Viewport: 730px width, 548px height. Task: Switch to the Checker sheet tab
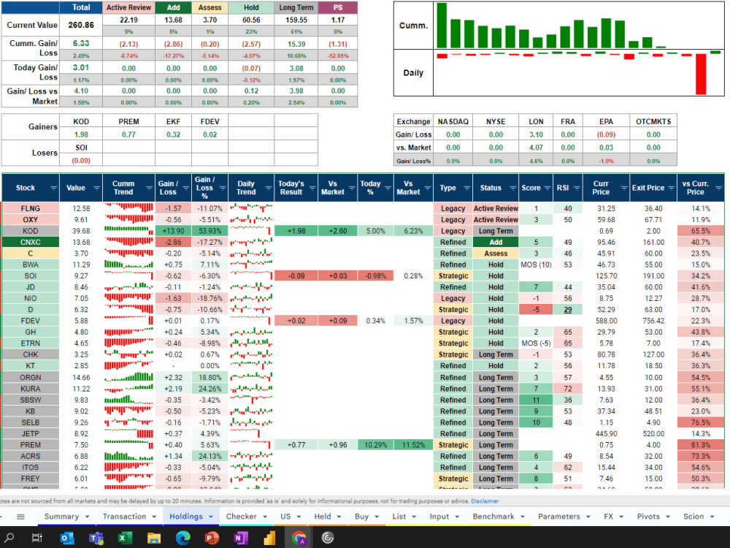[242, 516]
